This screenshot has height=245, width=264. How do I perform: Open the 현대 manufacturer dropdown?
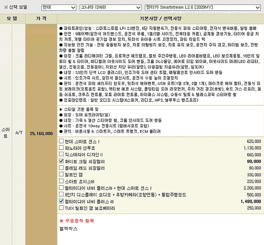(58, 7)
